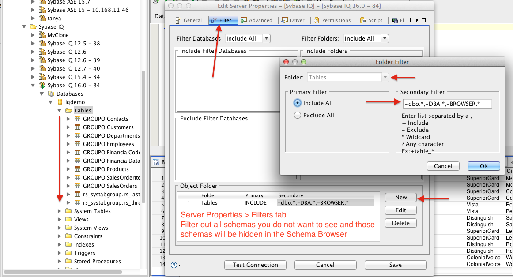Image resolution: width=513 pixels, height=277 pixels.
Task: Click New in the Object Folder section
Action: pyautogui.click(x=401, y=198)
